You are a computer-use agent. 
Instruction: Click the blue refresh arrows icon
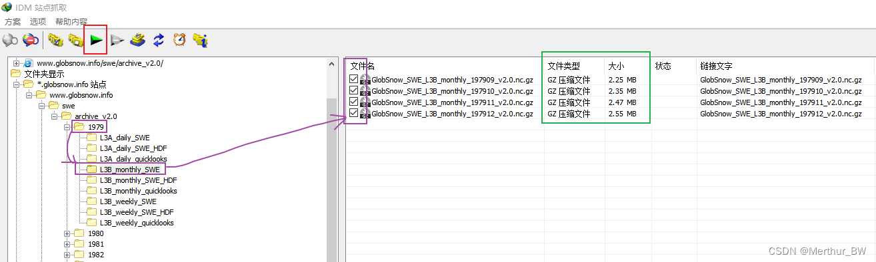coord(158,41)
